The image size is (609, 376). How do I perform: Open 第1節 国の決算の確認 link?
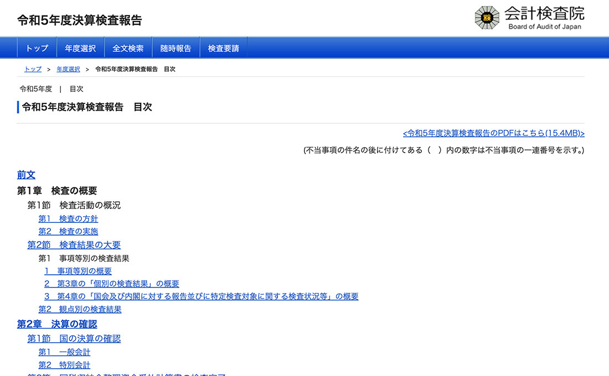point(74,338)
